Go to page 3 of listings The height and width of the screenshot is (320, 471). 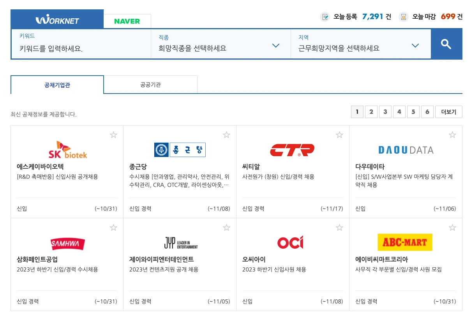pyautogui.click(x=385, y=111)
